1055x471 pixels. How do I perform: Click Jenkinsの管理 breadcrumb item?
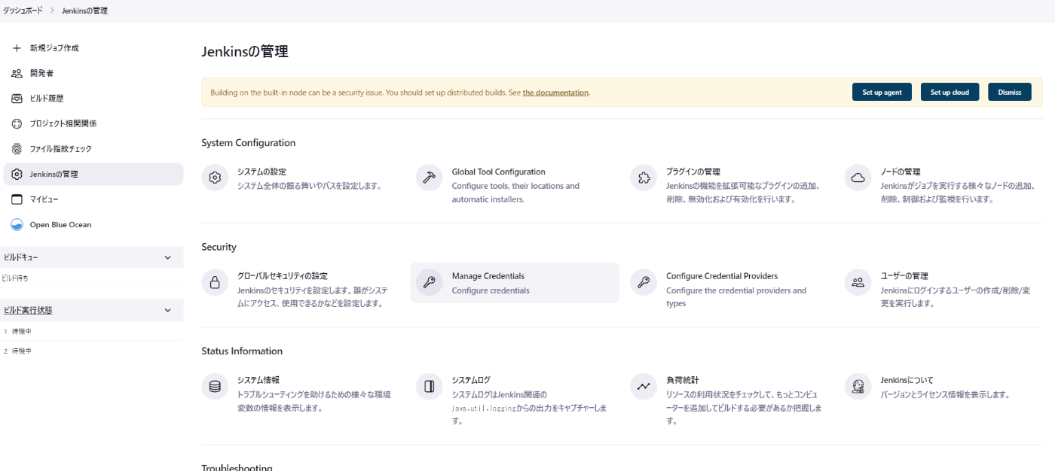coord(84,11)
